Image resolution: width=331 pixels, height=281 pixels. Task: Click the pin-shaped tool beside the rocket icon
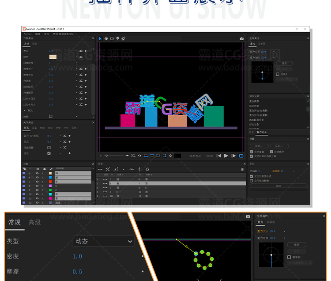118,38
